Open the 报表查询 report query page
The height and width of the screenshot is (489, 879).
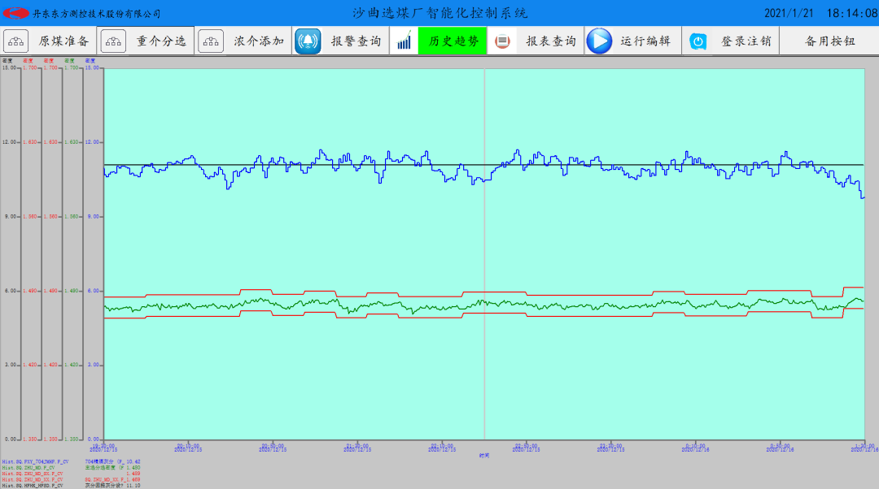(x=551, y=41)
